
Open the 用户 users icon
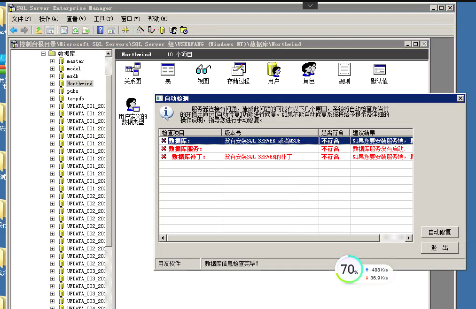(x=273, y=73)
